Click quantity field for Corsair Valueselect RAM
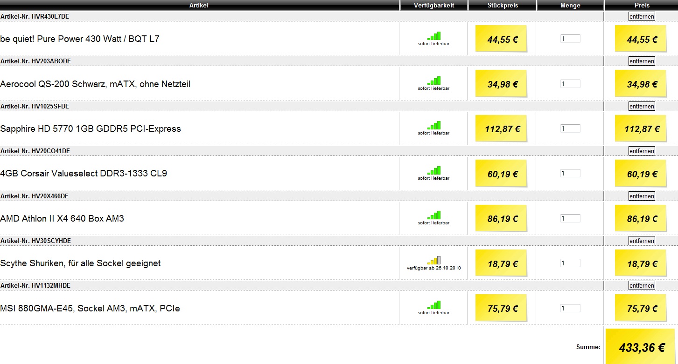Image resolution: width=678 pixels, height=364 pixels. click(570, 173)
